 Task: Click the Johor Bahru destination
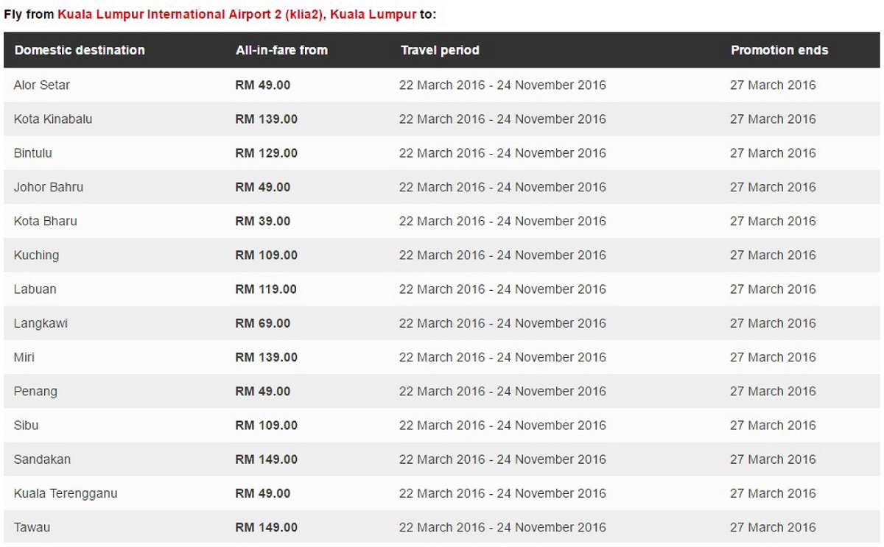tap(49, 187)
